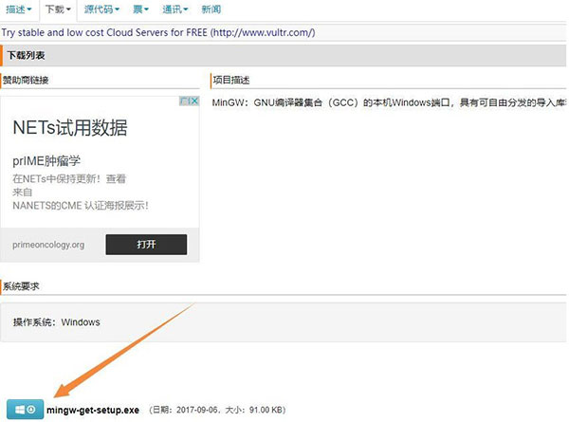Click the MinGW project description text
Image resolution: width=569 pixels, height=422 pixels.
[x=389, y=102]
